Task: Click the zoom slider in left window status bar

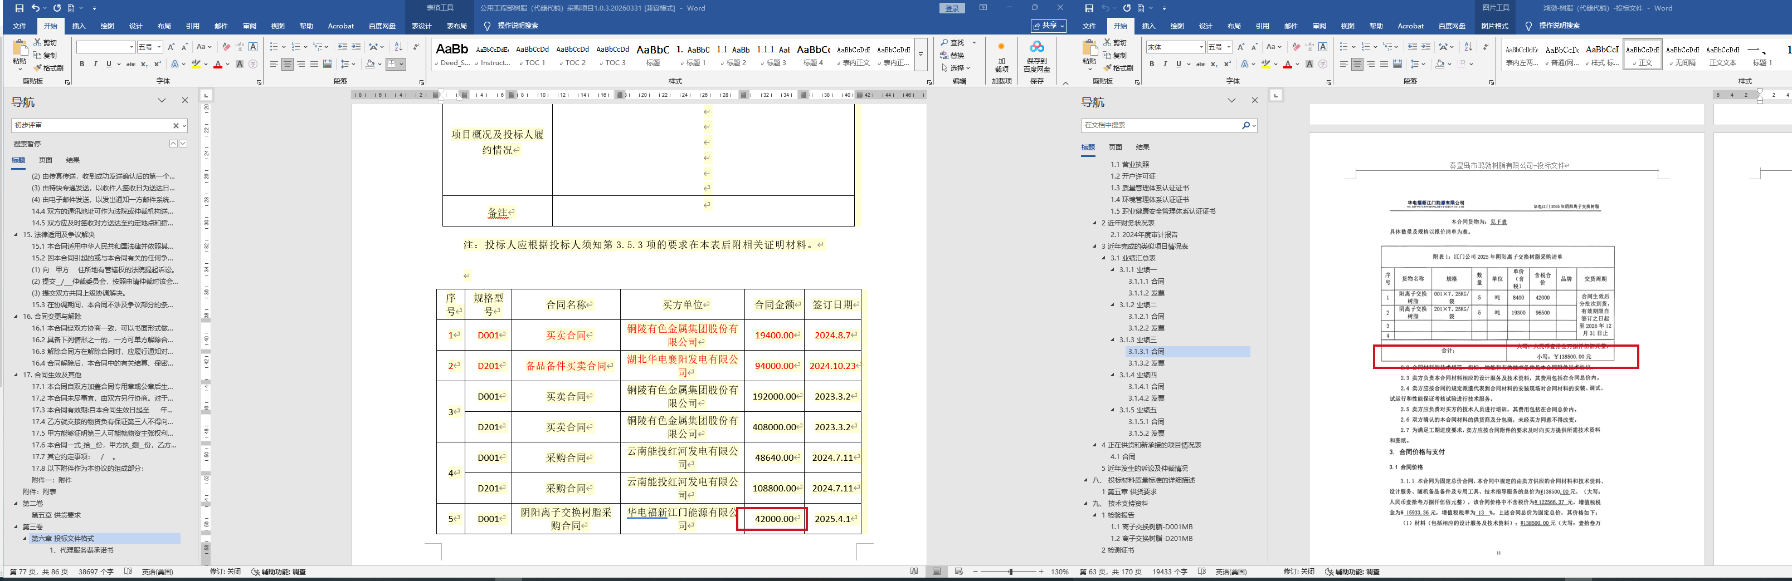Action: coord(1010,572)
